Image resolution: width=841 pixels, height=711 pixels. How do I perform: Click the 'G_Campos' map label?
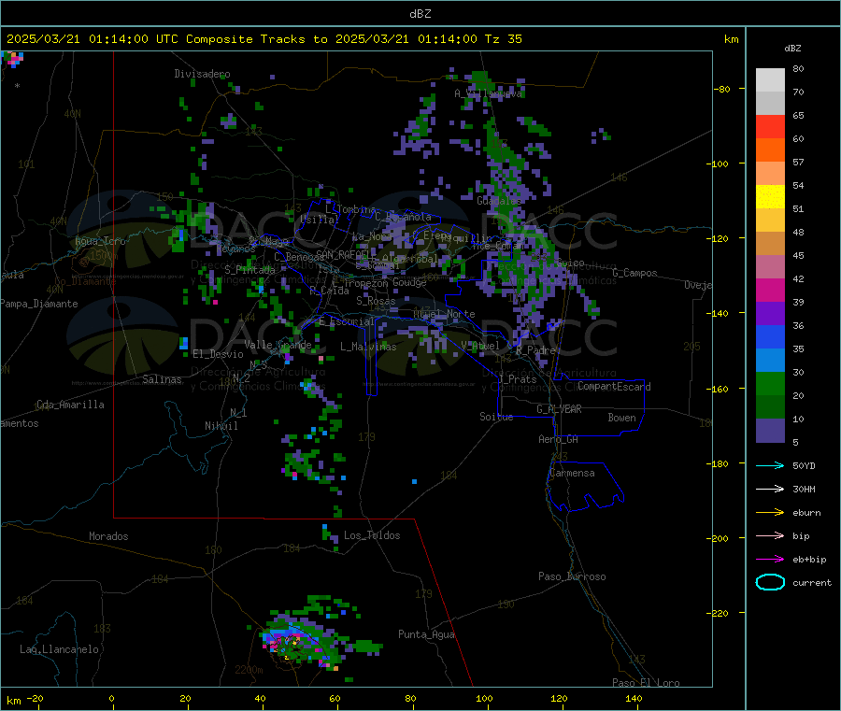click(634, 273)
